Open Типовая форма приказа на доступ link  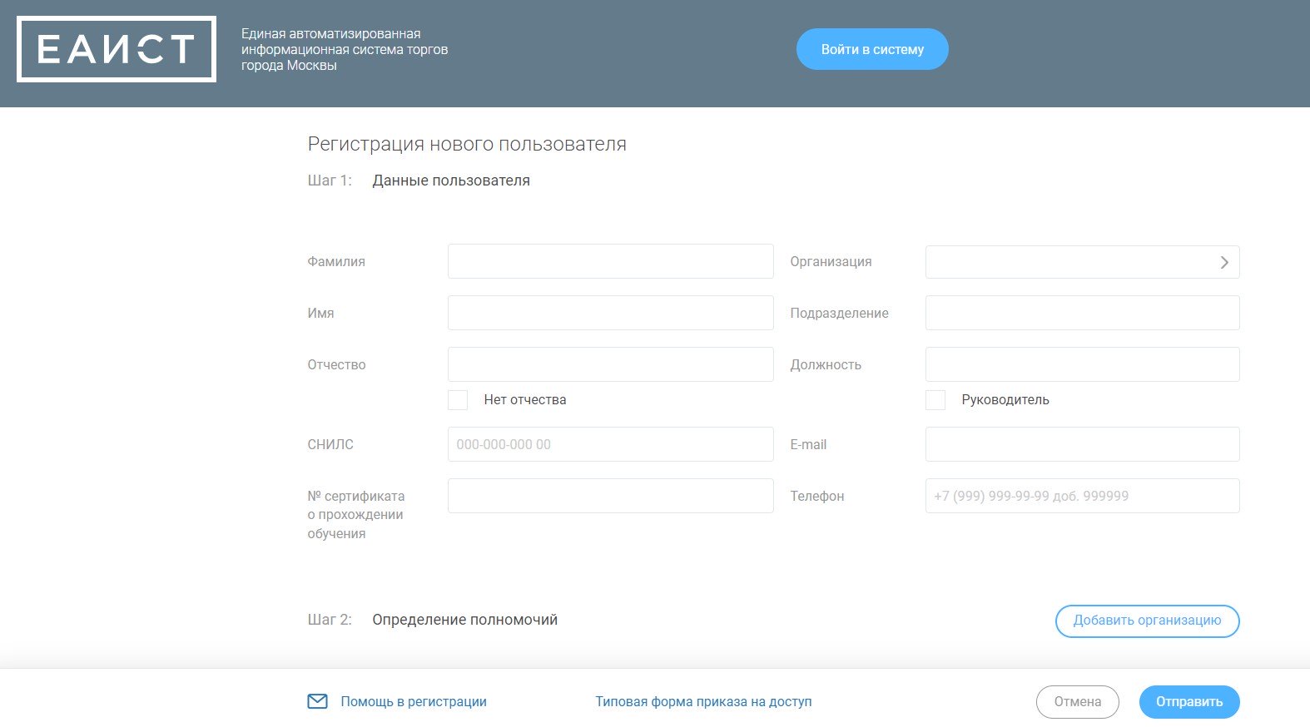tap(703, 701)
